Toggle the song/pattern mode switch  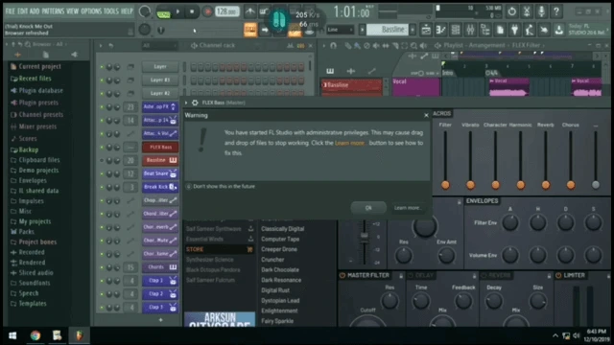tap(163, 12)
